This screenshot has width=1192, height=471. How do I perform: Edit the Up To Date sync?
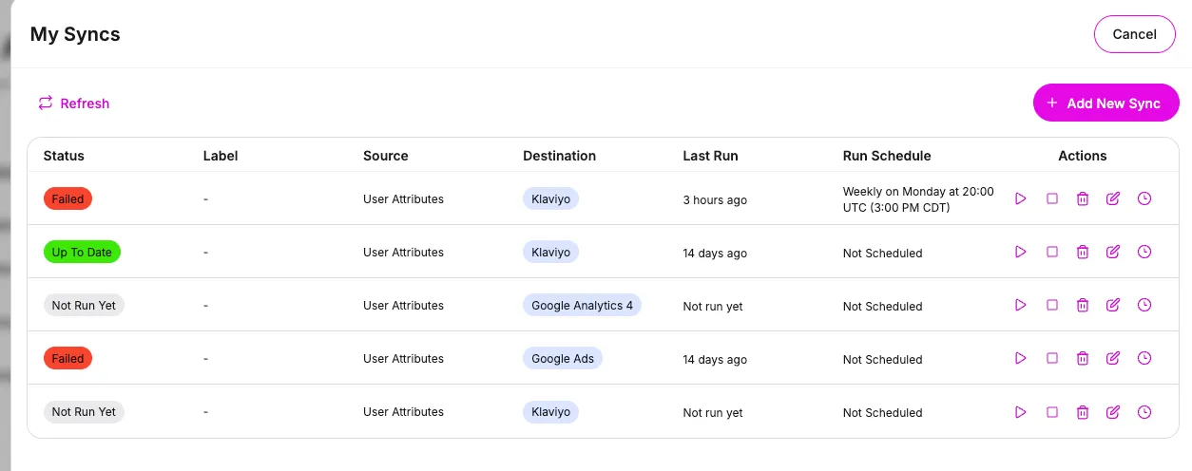[x=1113, y=252]
